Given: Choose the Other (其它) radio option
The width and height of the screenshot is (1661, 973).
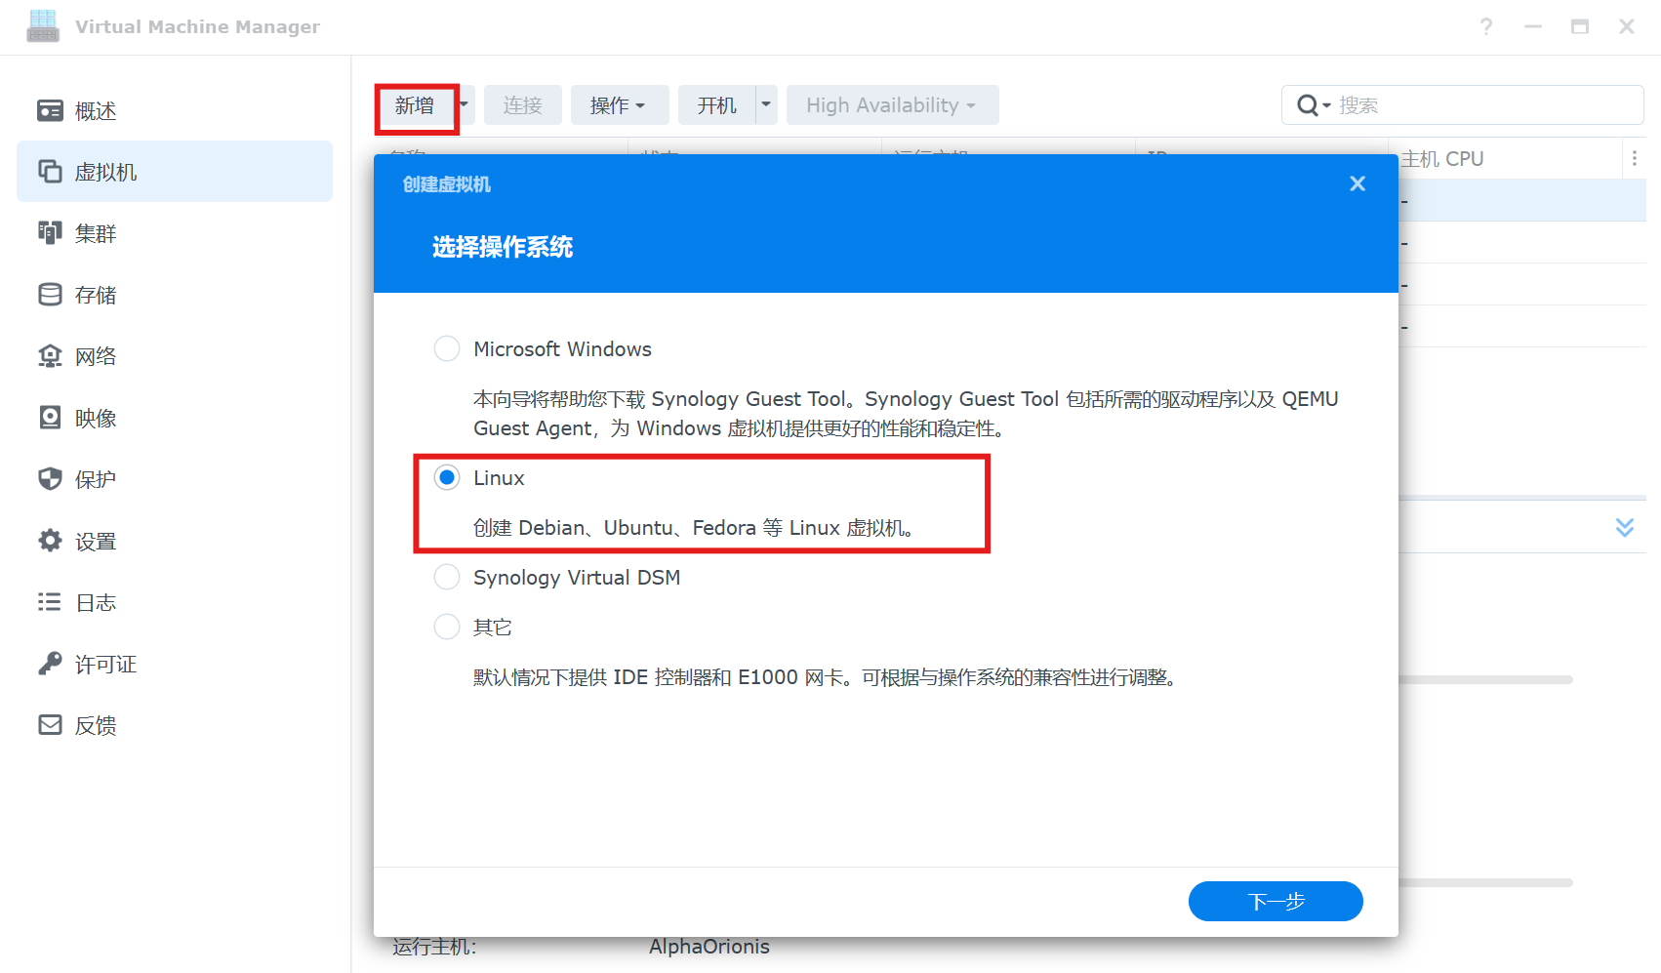Looking at the screenshot, I should click(447, 627).
